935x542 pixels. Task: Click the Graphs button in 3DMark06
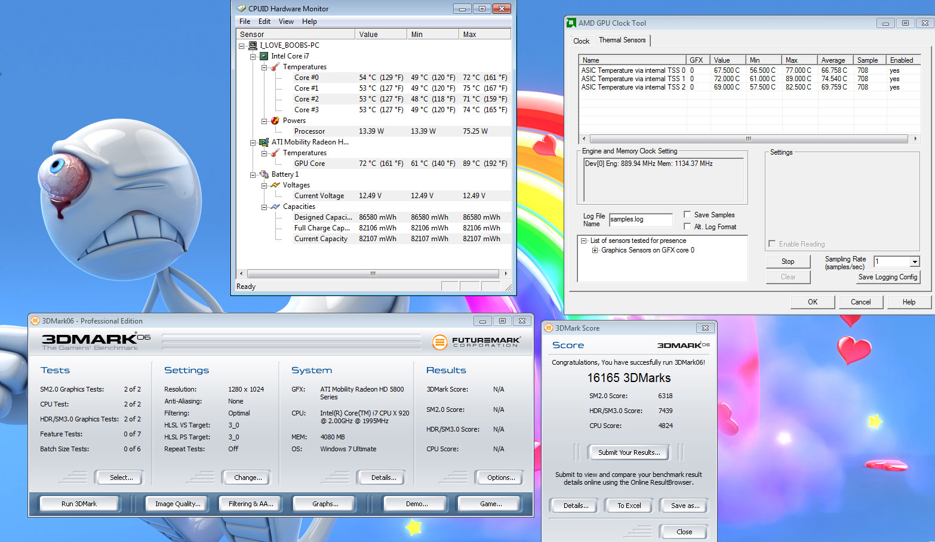(325, 504)
